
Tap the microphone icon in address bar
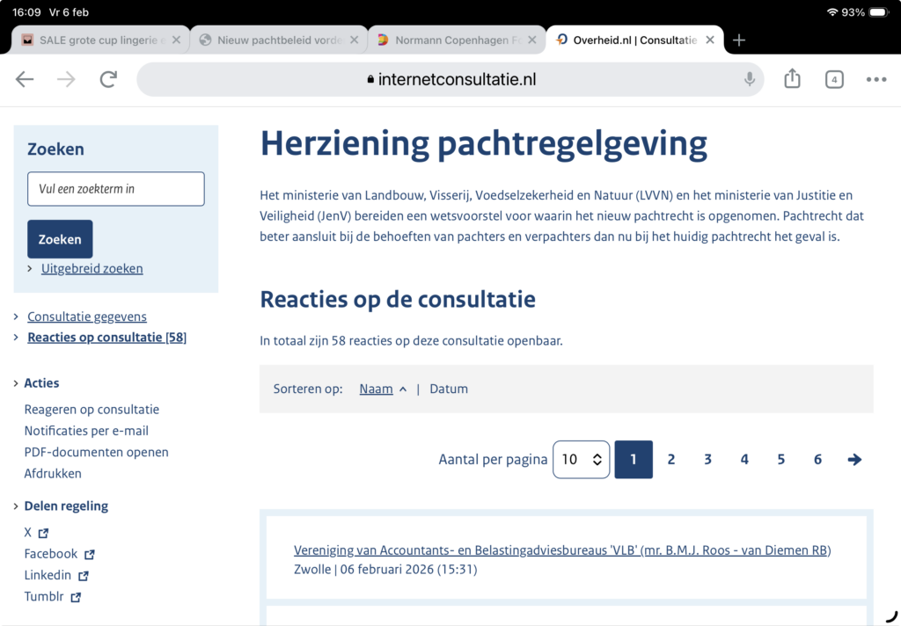[x=750, y=79]
